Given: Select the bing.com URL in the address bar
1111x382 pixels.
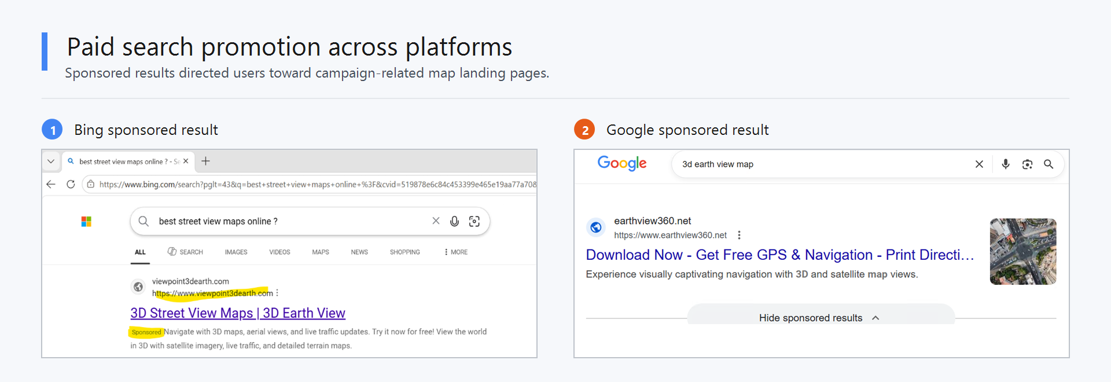Looking at the screenshot, I should (x=318, y=185).
